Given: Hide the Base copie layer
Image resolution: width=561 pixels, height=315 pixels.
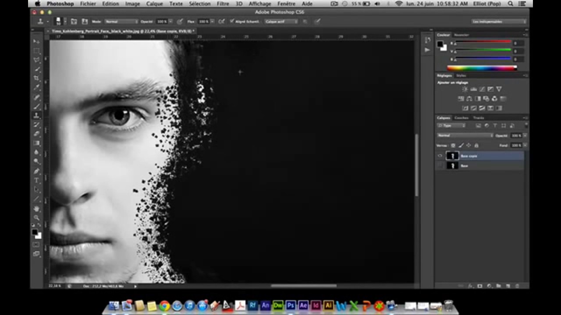Looking at the screenshot, I should coord(440,156).
